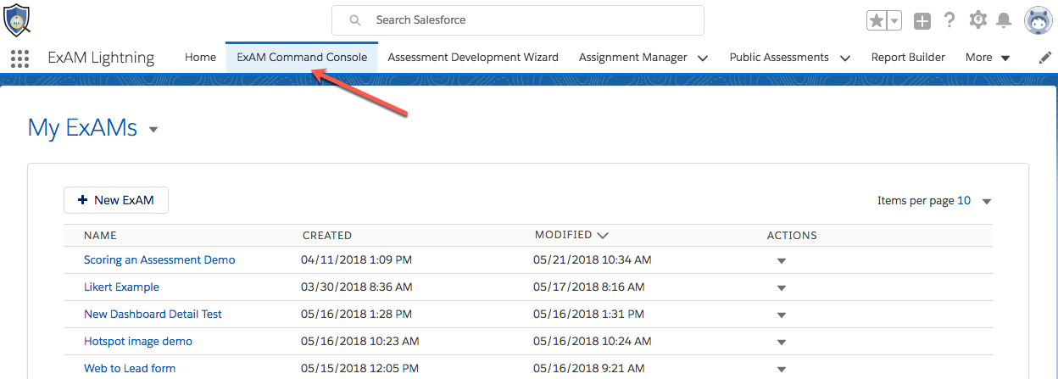This screenshot has width=1058, height=379.
Task: Expand the My ExAMs list view dropdown
Action: (x=153, y=130)
